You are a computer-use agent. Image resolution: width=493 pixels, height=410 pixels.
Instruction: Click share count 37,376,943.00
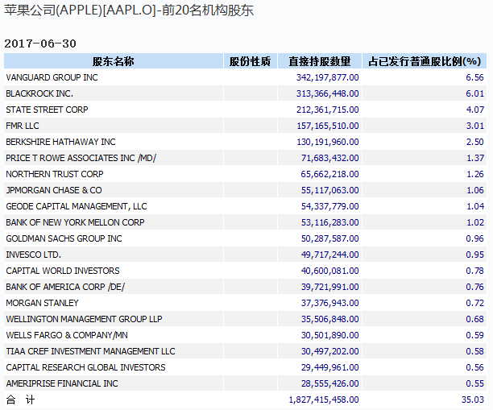(x=329, y=303)
